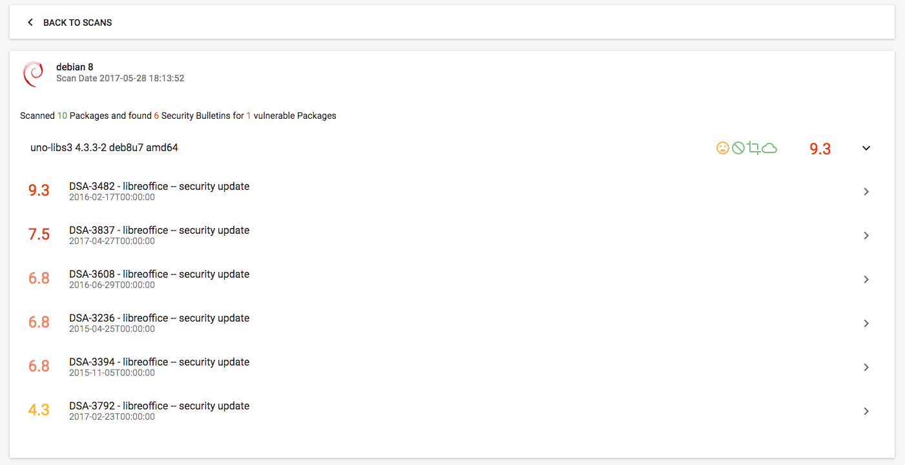Expand the DSA-3792 bulletin chevron
905x465 pixels.
[x=866, y=411]
